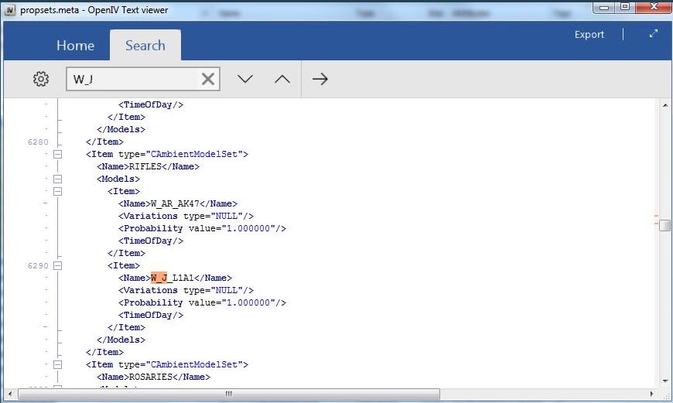Image resolution: width=673 pixels, height=403 pixels.
Task: Clear the search box with X
Action: (208, 79)
